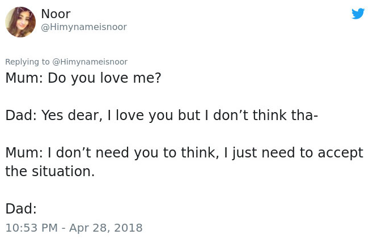The image size is (373, 239).
Task: Click the @Himynameisnoor mention after "Replying to"
Action: click(90, 62)
